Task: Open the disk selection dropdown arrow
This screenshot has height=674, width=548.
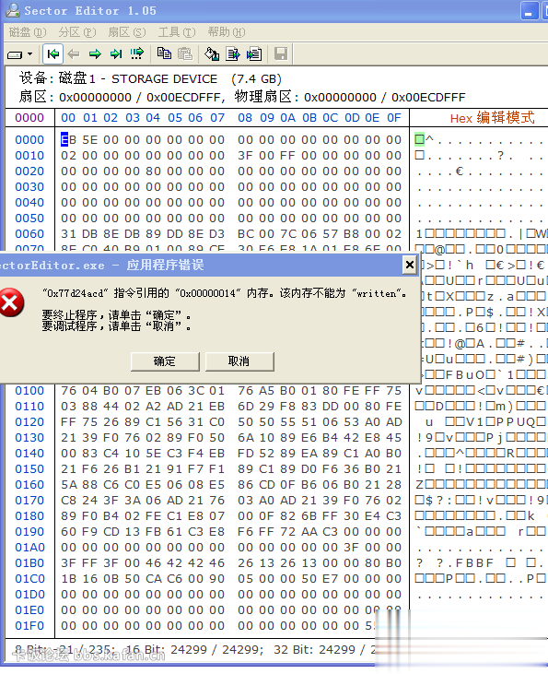Action: [29, 54]
